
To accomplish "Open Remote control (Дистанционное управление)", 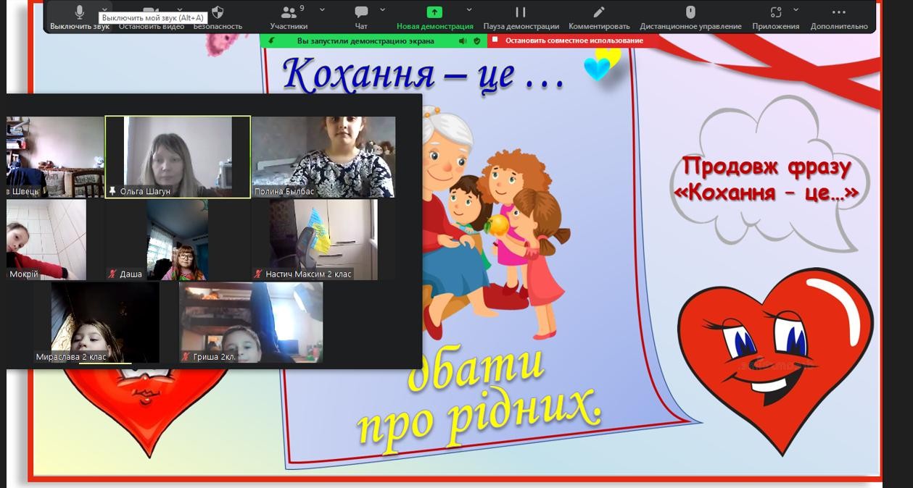I will [x=690, y=13].
